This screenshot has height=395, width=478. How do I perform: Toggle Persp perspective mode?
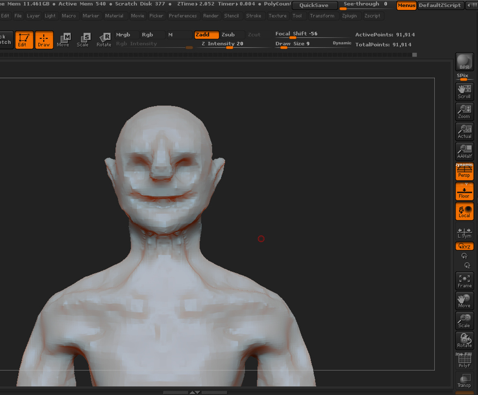(x=464, y=171)
